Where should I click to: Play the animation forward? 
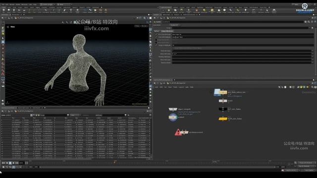click(13, 163)
